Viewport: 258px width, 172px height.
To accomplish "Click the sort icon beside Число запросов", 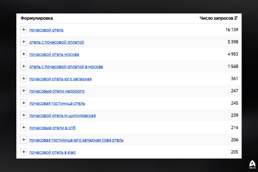I will pos(236,18).
